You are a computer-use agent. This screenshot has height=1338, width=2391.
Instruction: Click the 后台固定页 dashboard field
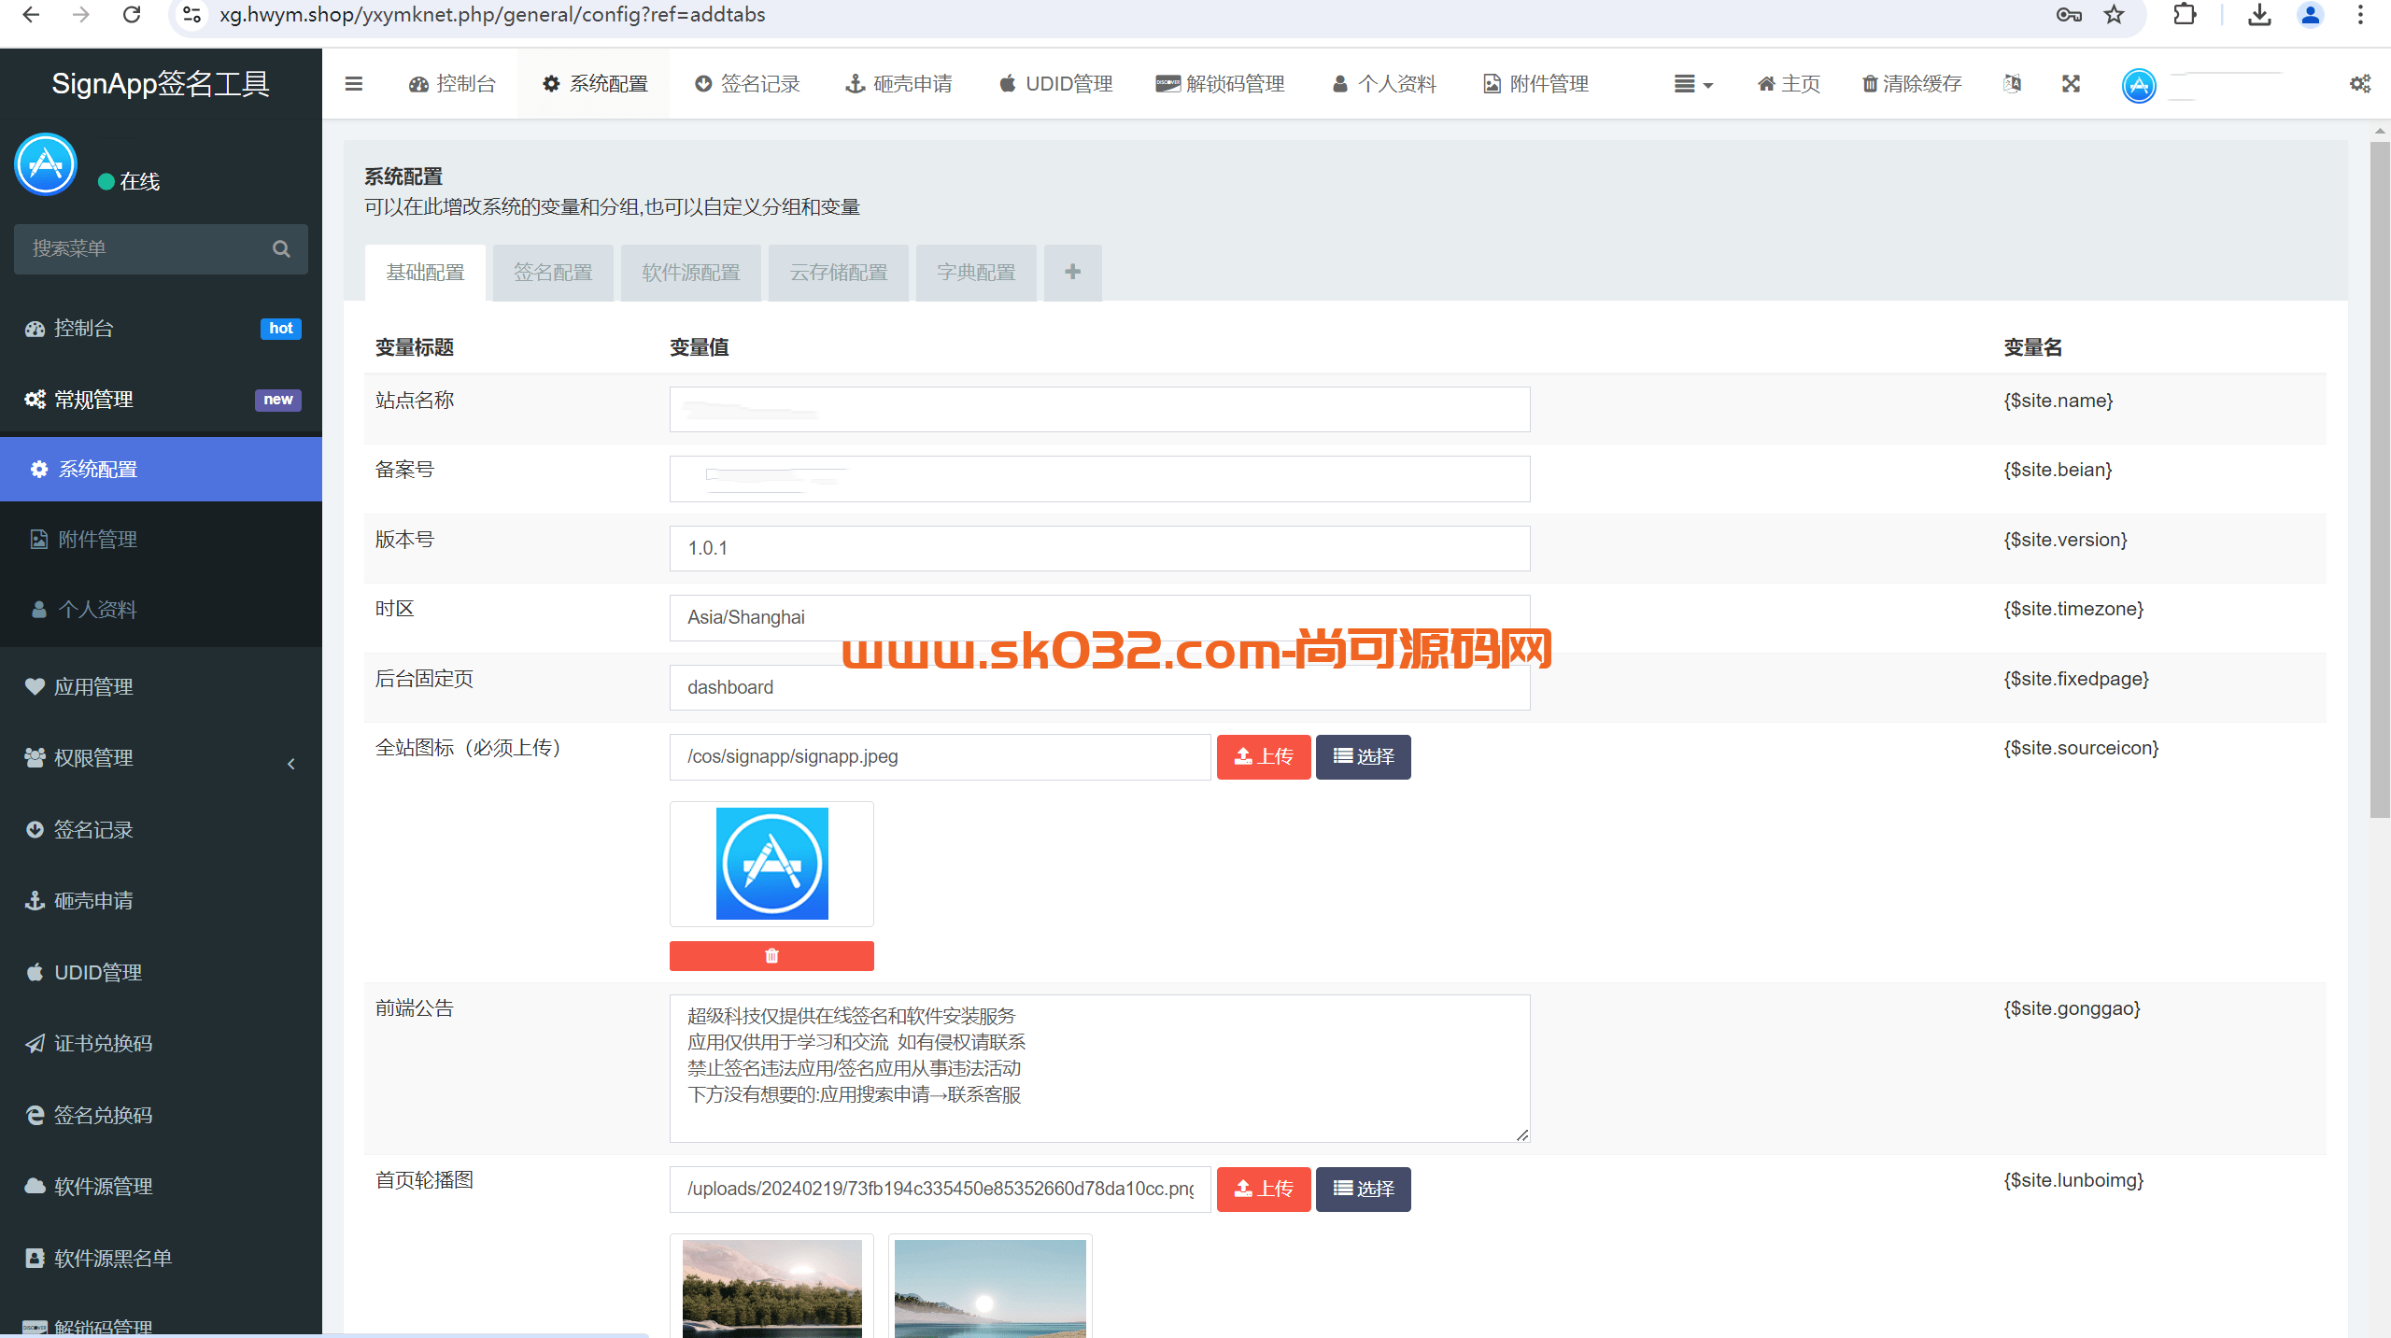click(1099, 687)
